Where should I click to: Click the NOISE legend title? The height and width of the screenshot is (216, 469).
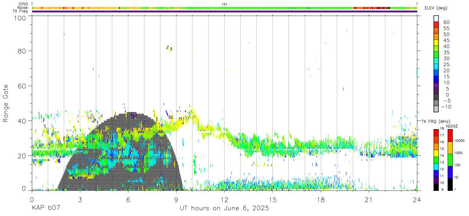[451, 126]
